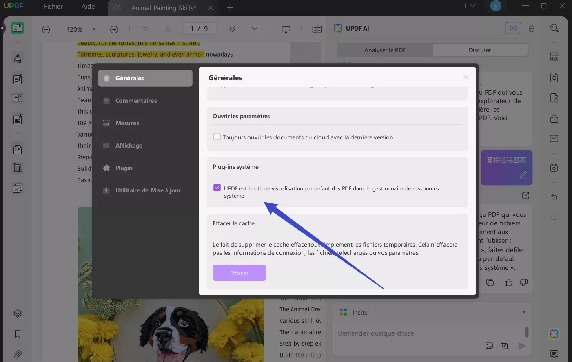572x362 pixels.
Task: Open the zoom level dropdown arrow
Action: pyautogui.click(x=94, y=29)
